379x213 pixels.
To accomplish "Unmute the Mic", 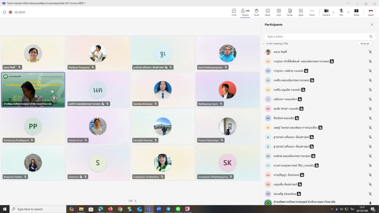I will pos(341,12).
